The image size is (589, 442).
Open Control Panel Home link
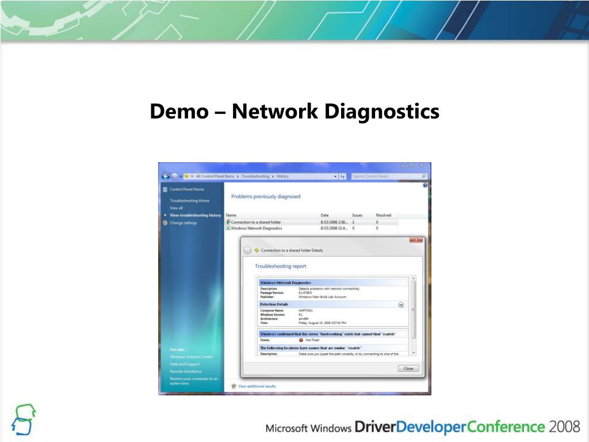pos(187,189)
